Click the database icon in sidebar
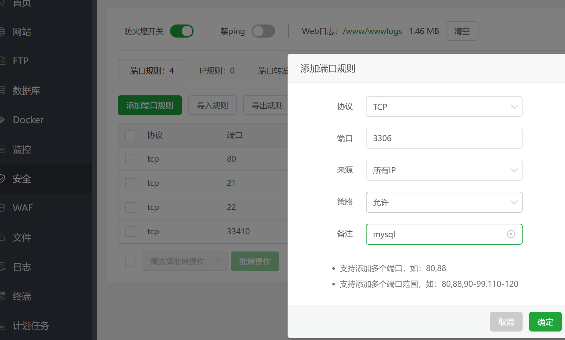565x340 pixels. [2, 90]
